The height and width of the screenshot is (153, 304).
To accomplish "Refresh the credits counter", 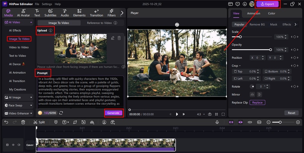I will point(61,113).
